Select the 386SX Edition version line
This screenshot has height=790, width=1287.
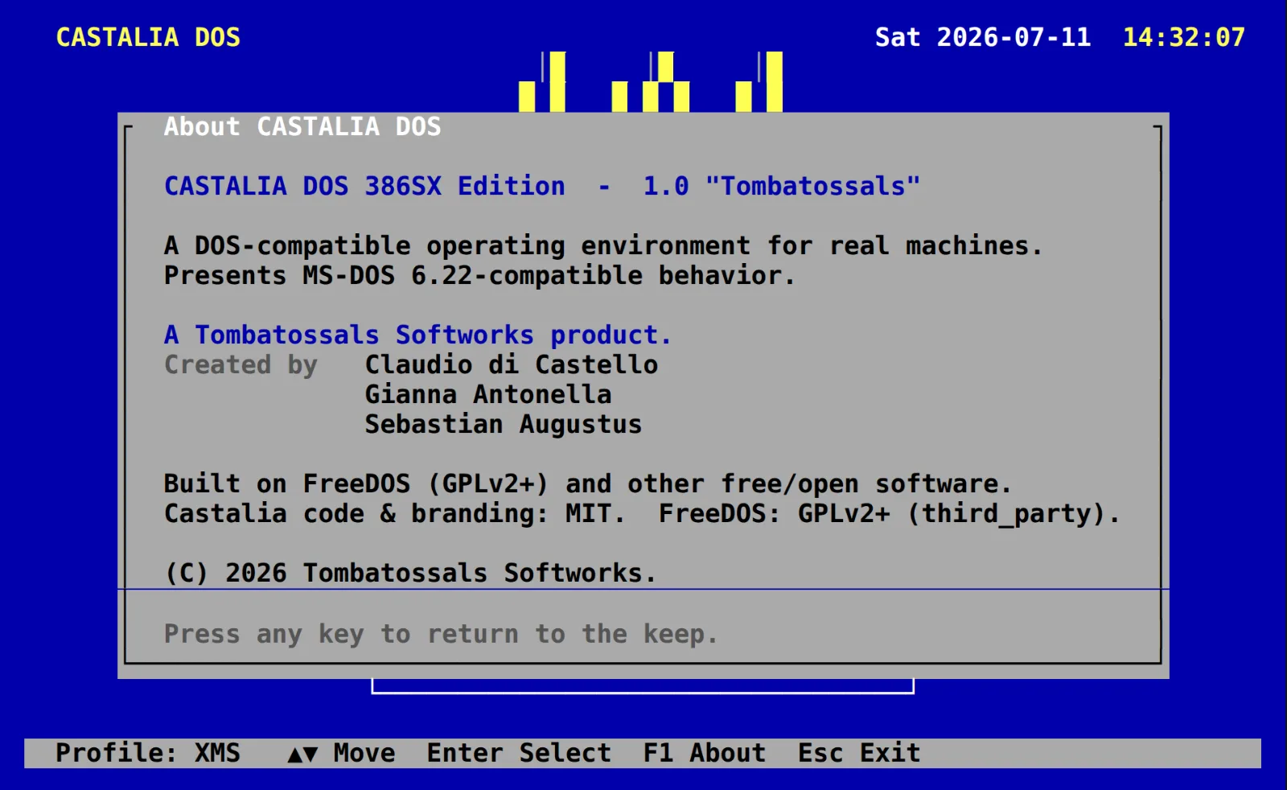pos(542,187)
